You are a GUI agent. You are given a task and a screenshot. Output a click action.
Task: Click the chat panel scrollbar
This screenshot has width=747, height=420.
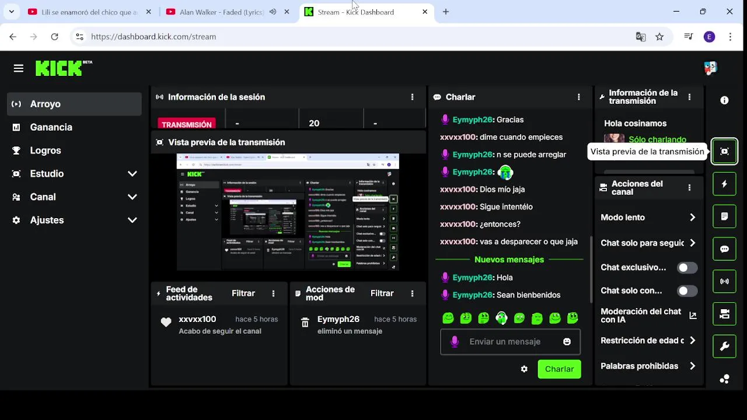coord(591,268)
